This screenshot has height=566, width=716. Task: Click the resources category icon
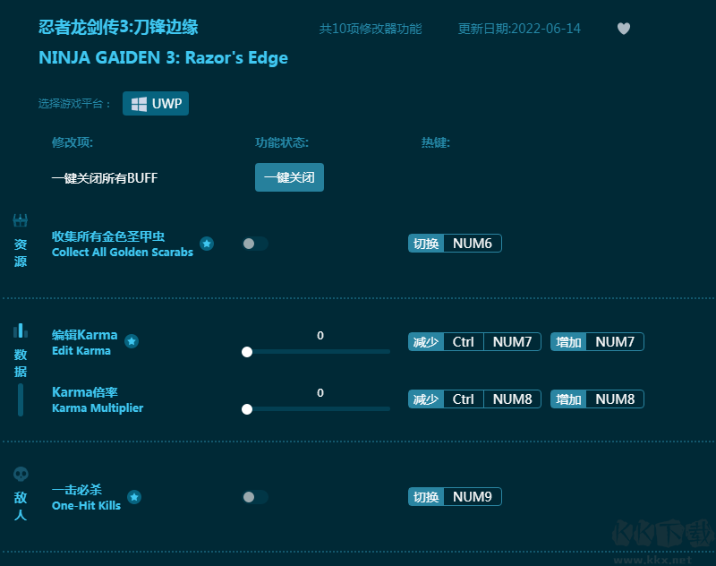point(20,220)
